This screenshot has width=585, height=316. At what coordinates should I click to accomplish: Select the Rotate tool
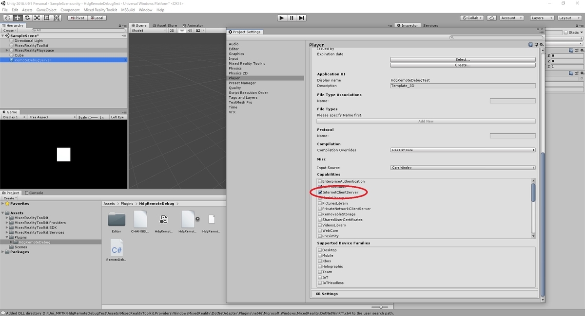click(x=27, y=18)
